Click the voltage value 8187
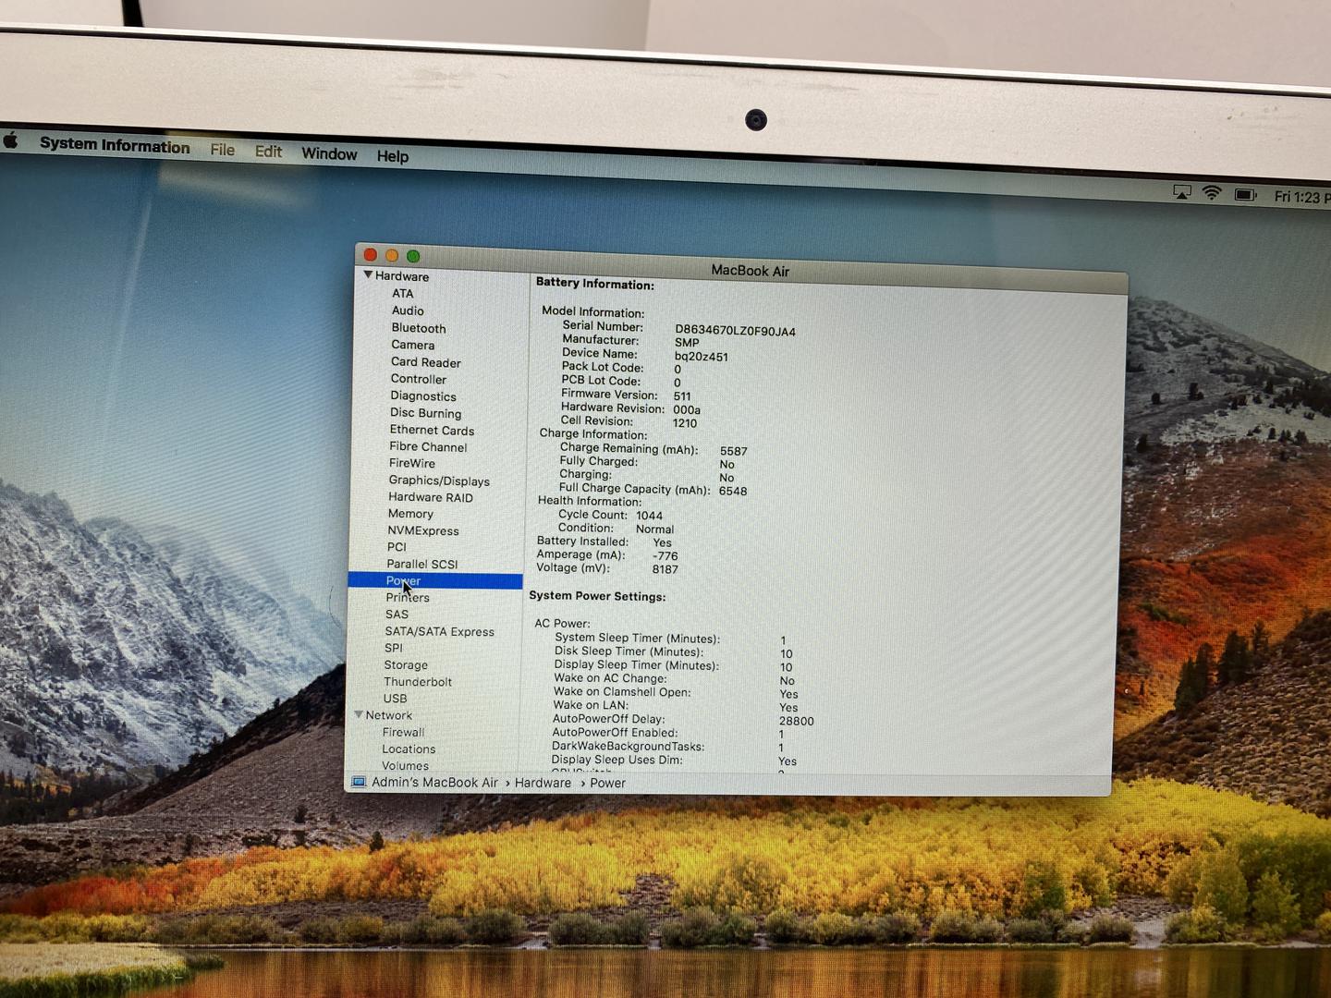Screen dimensions: 1331x998 click(x=665, y=569)
